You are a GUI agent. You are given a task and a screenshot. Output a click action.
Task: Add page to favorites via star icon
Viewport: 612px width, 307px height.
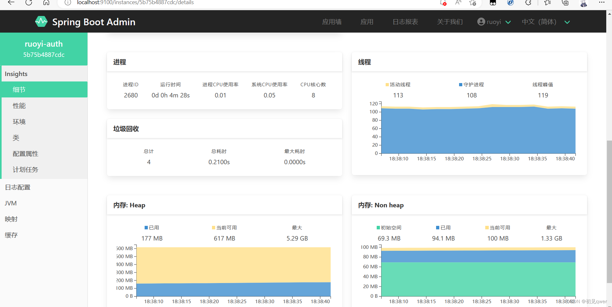click(x=472, y=3)
